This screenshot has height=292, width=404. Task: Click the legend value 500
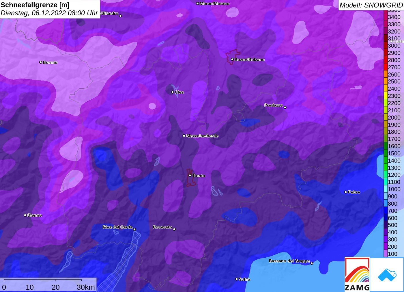click(x=392, y=225)
